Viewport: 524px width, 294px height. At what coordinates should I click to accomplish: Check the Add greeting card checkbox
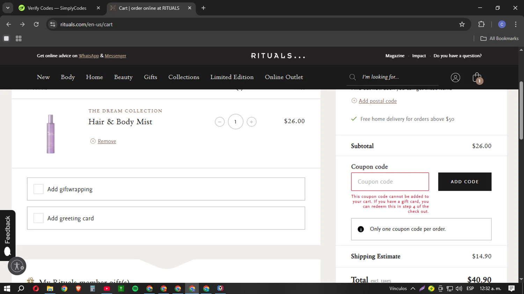[38, 218]
